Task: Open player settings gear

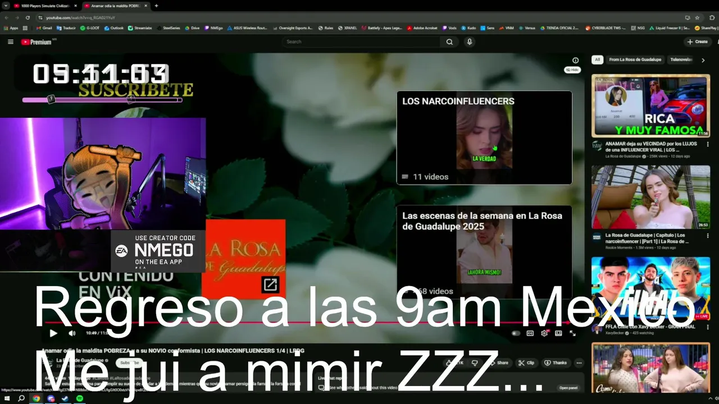Action: pos(544,333)
